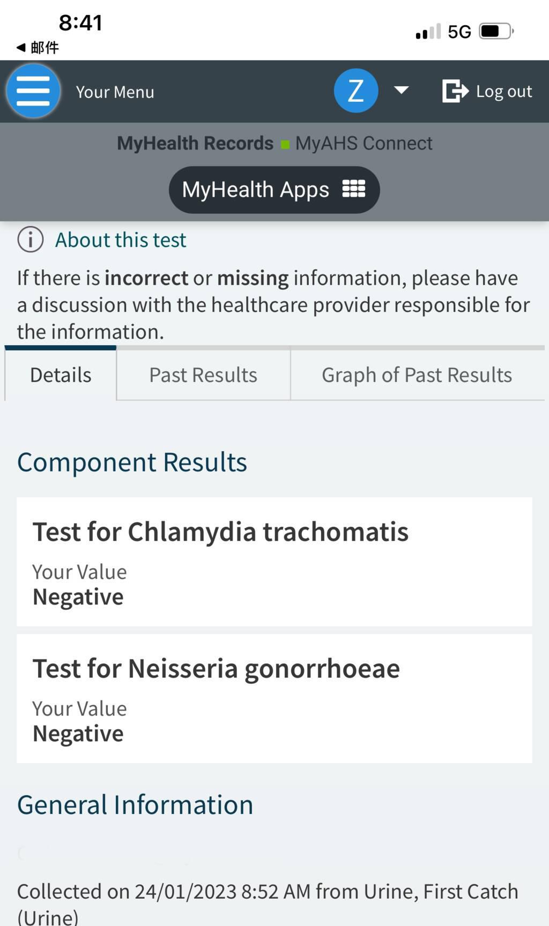
Task: Expand the profile dropdown arrow
Action: pos(401,90)
